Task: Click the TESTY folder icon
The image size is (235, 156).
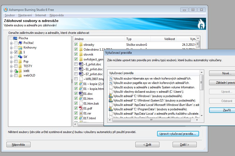Action: (20, 66)
